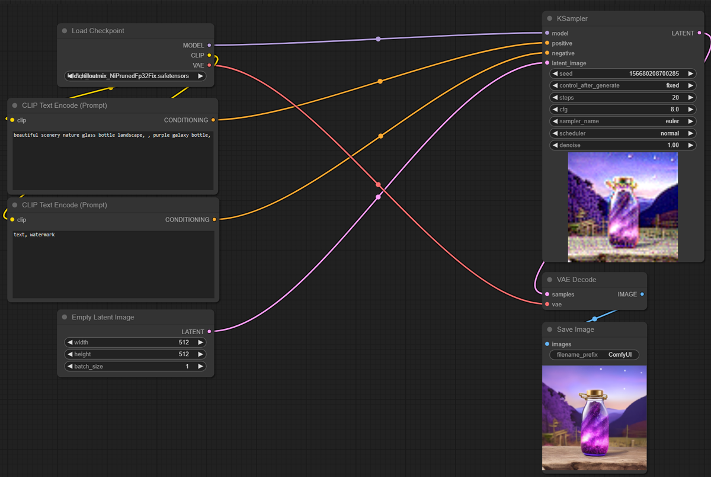Screen dimensions: 711x477
Task: Click the negative input socket on KSampler
Action: pos(547,53)
